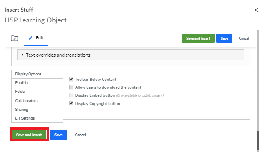Select the Display Options tab
260x152 pixels.
tap(37, 74)
